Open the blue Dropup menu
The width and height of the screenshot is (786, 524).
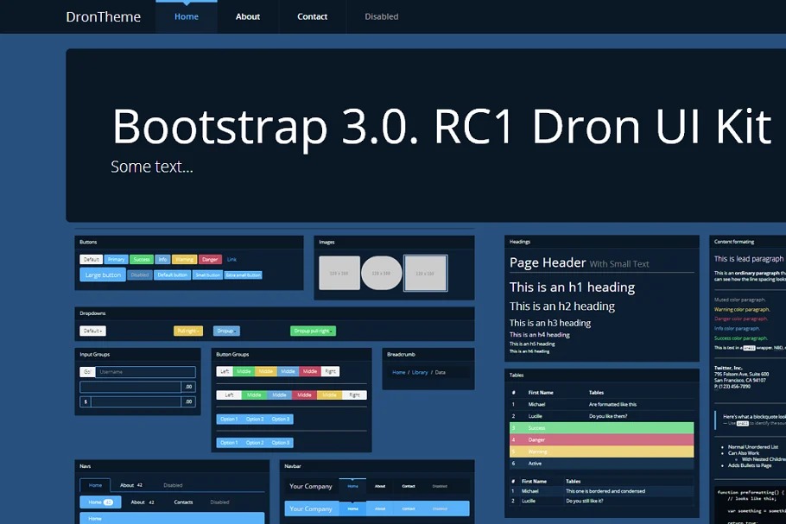(x=226, y=331)
